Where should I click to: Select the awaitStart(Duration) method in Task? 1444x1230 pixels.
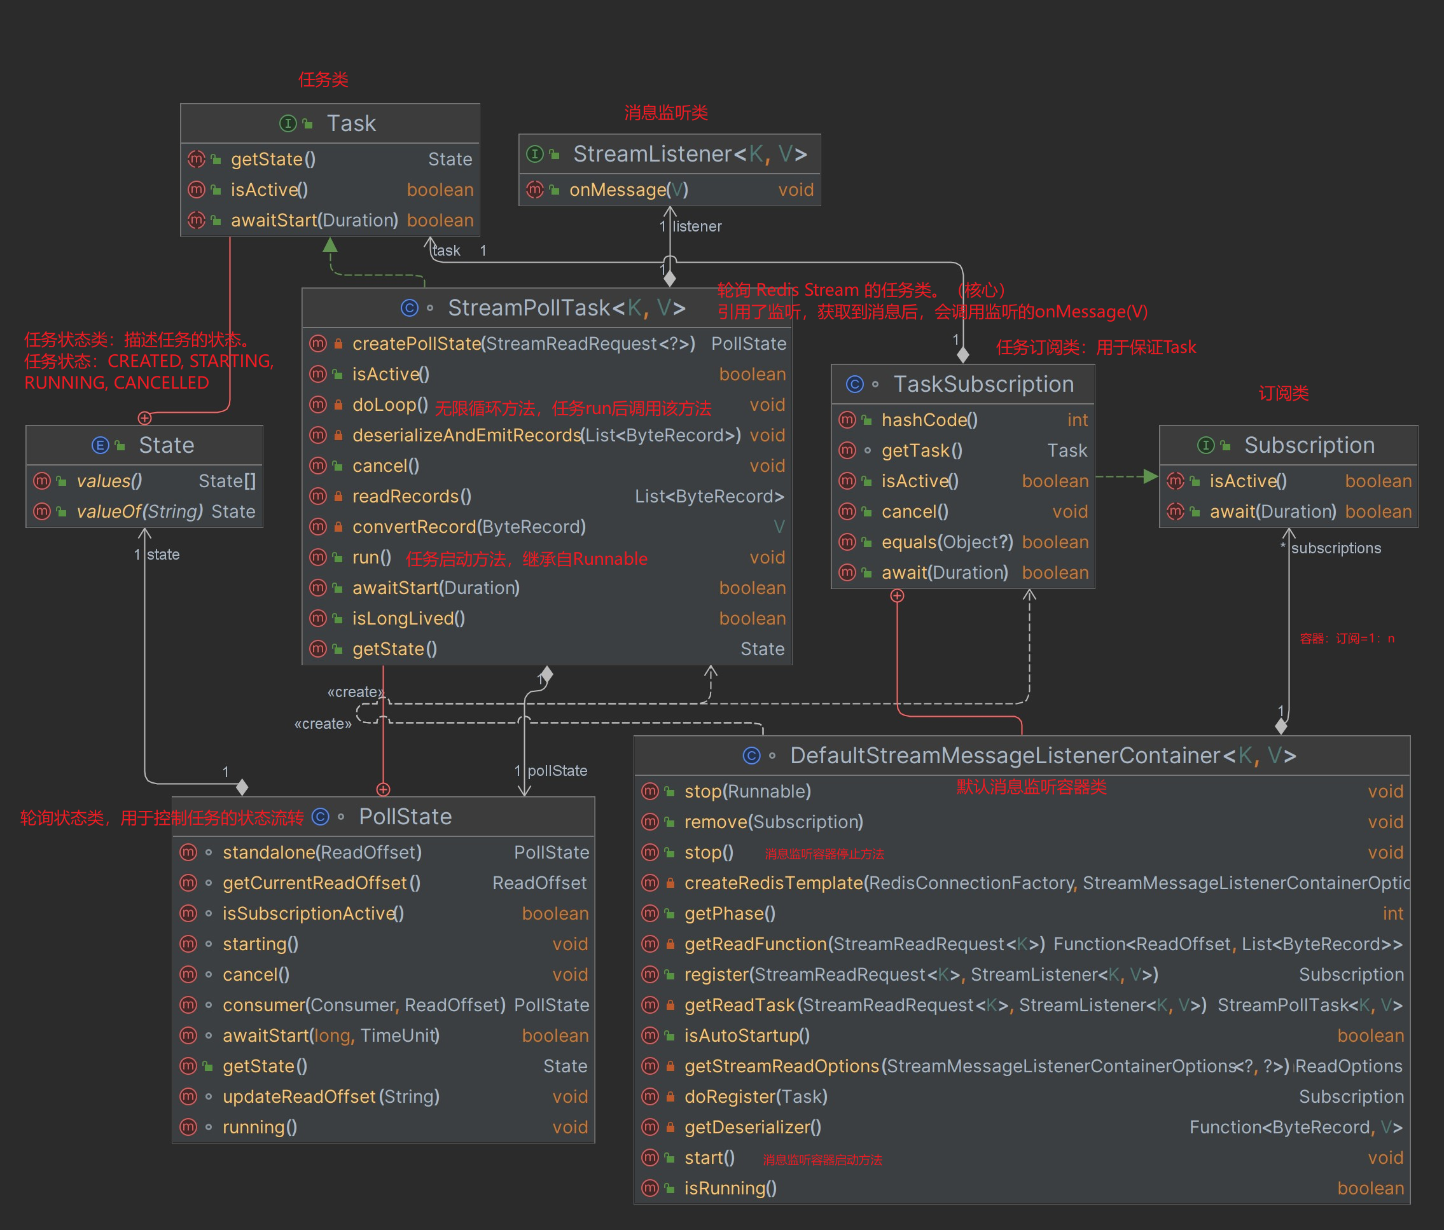point(314,220)
